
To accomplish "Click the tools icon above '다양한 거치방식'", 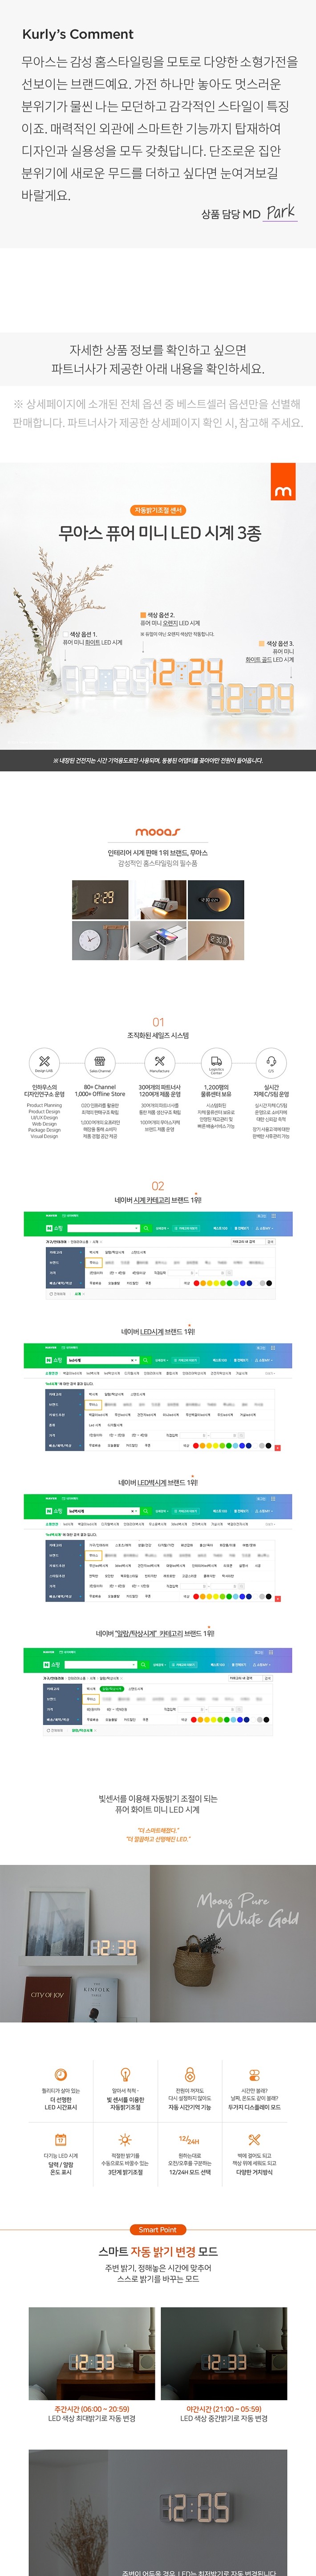I will 254,2139.
